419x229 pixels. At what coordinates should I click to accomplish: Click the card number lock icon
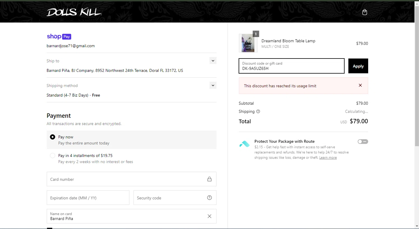(x=209, y=179)
